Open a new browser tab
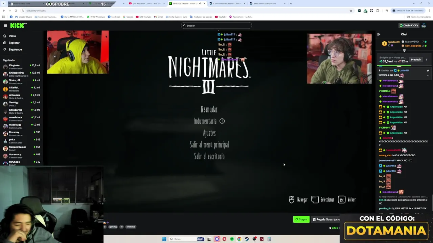The height and width of the screenshot is (243, 433). click(291, 3)
